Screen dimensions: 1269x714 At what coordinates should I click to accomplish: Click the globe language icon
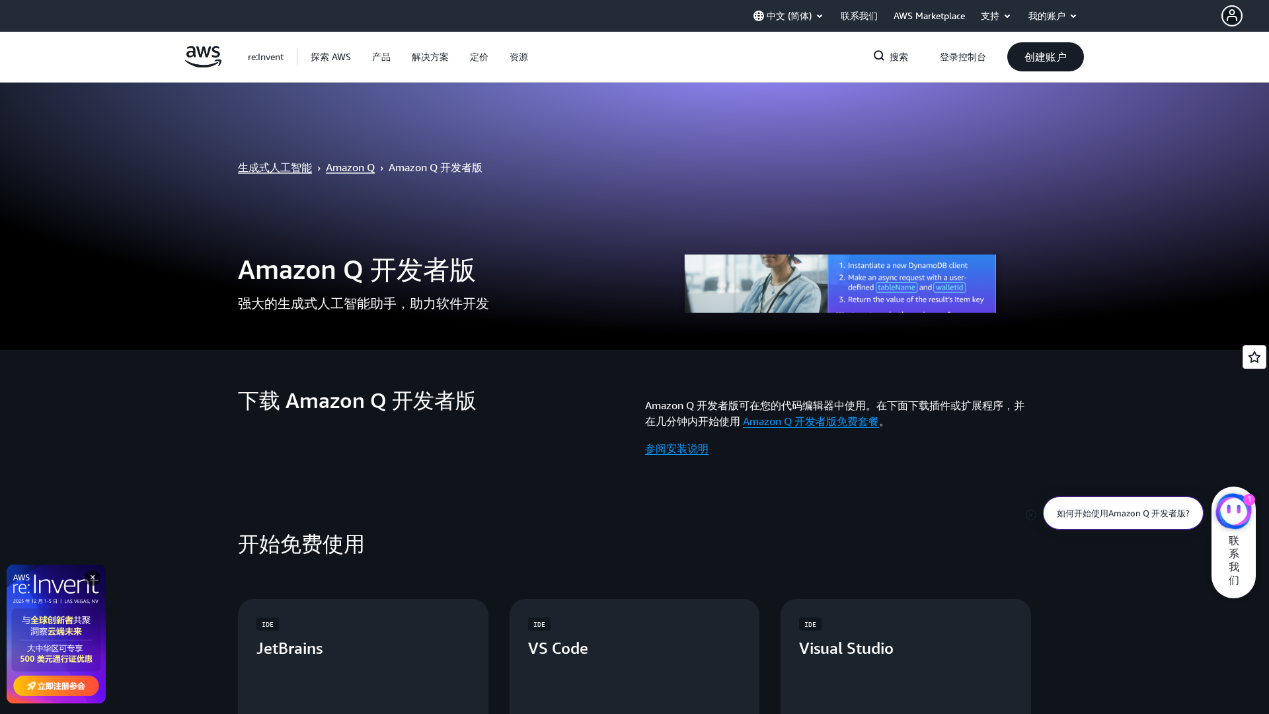point(759,16)
